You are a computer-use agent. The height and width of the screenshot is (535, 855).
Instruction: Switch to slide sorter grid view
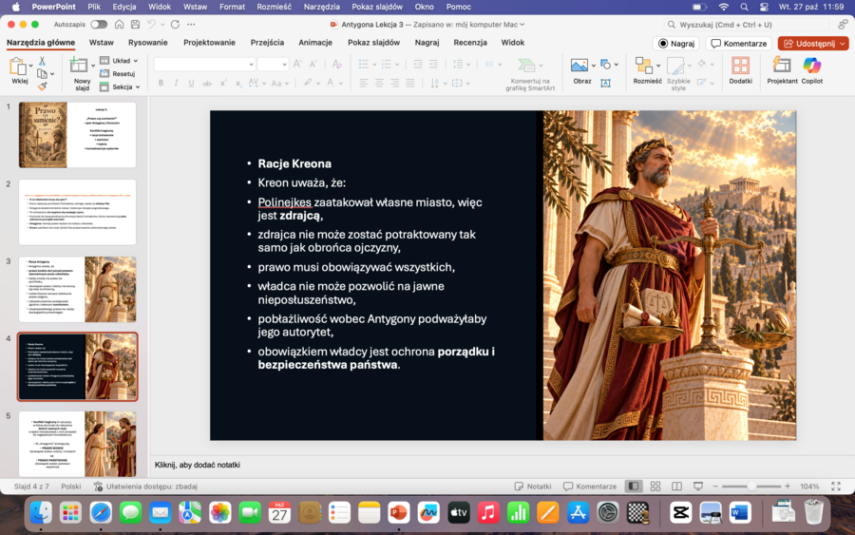[x=655, y=486]
